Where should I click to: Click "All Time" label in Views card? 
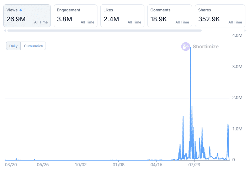41,22
